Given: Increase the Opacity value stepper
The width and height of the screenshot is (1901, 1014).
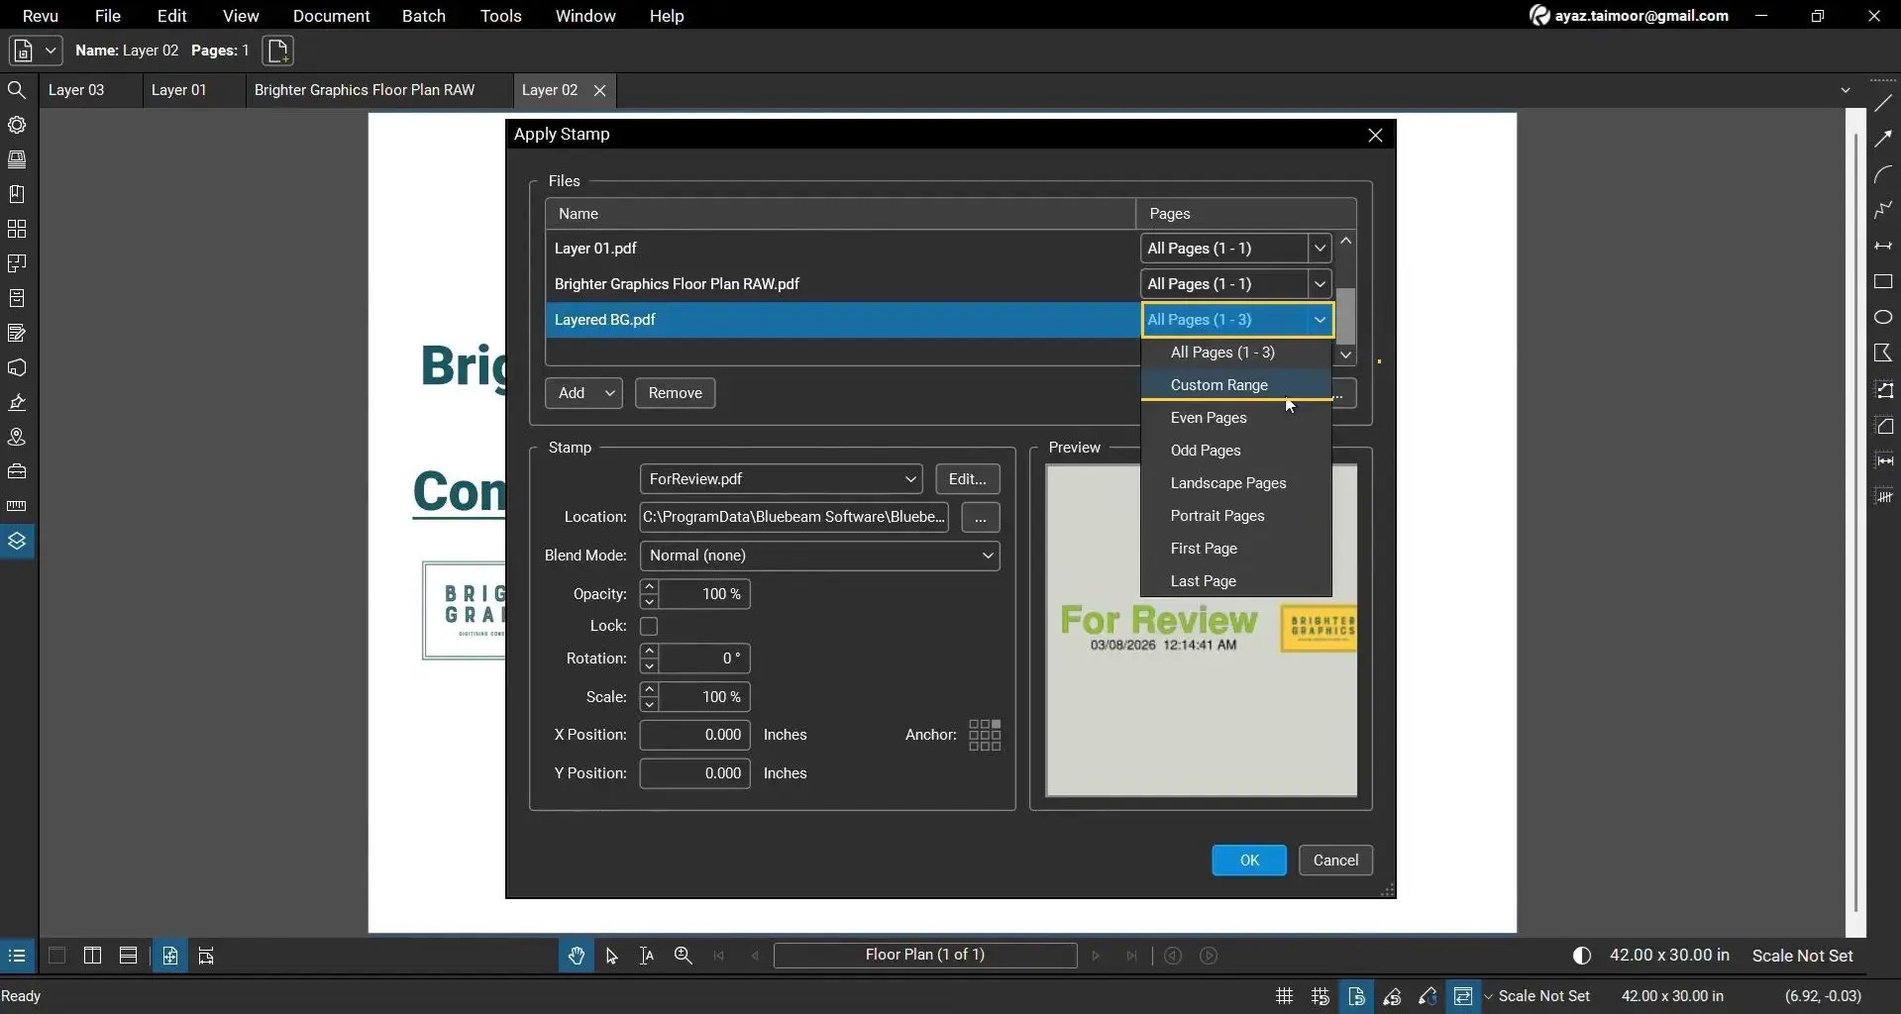Looking at the screenshot, I should [649, 587].
